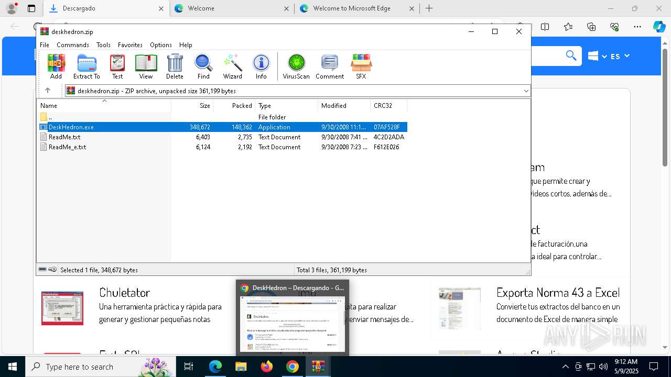Open the notification center icon
The width and height of the screenshot is (671, 377).
pyautogui.click(x=654, y=367)
